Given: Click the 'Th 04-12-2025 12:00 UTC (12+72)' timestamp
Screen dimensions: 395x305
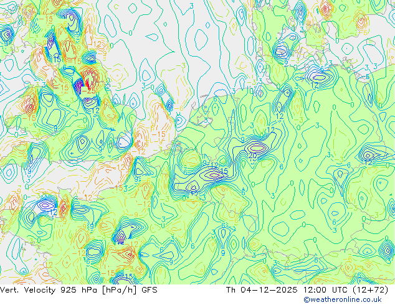Looking at the screenshot, I should click(x=307, y=290).
